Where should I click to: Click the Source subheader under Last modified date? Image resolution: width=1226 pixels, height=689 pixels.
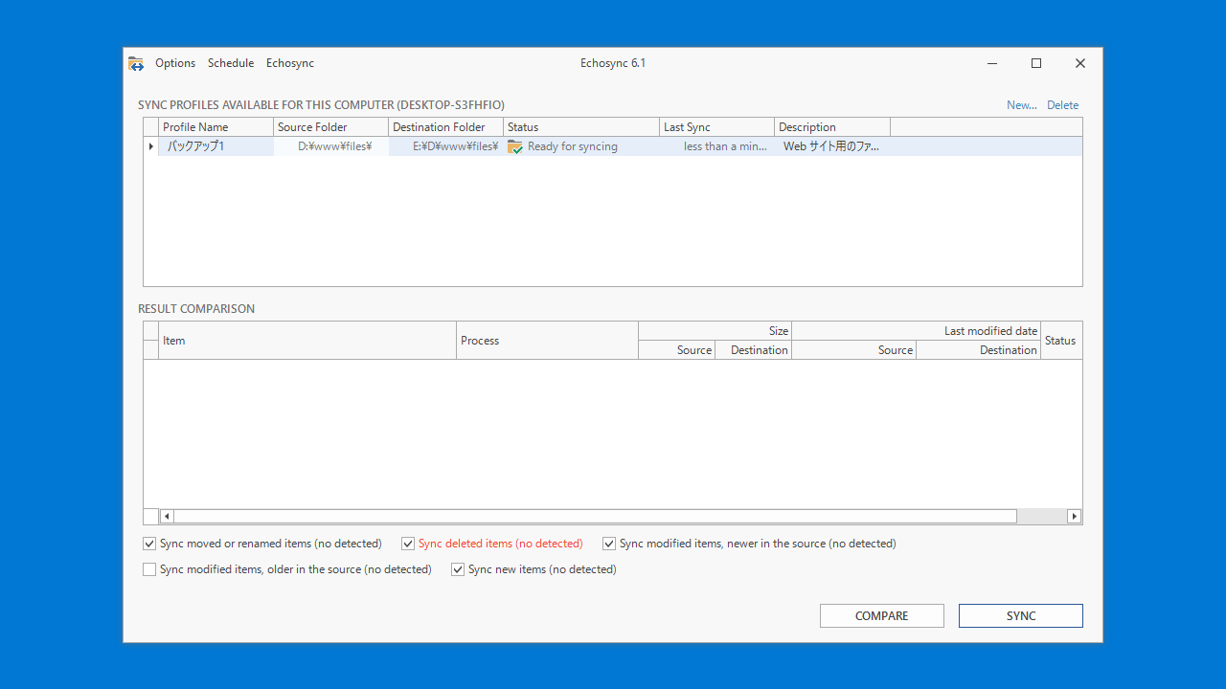(x=854, y=350)
